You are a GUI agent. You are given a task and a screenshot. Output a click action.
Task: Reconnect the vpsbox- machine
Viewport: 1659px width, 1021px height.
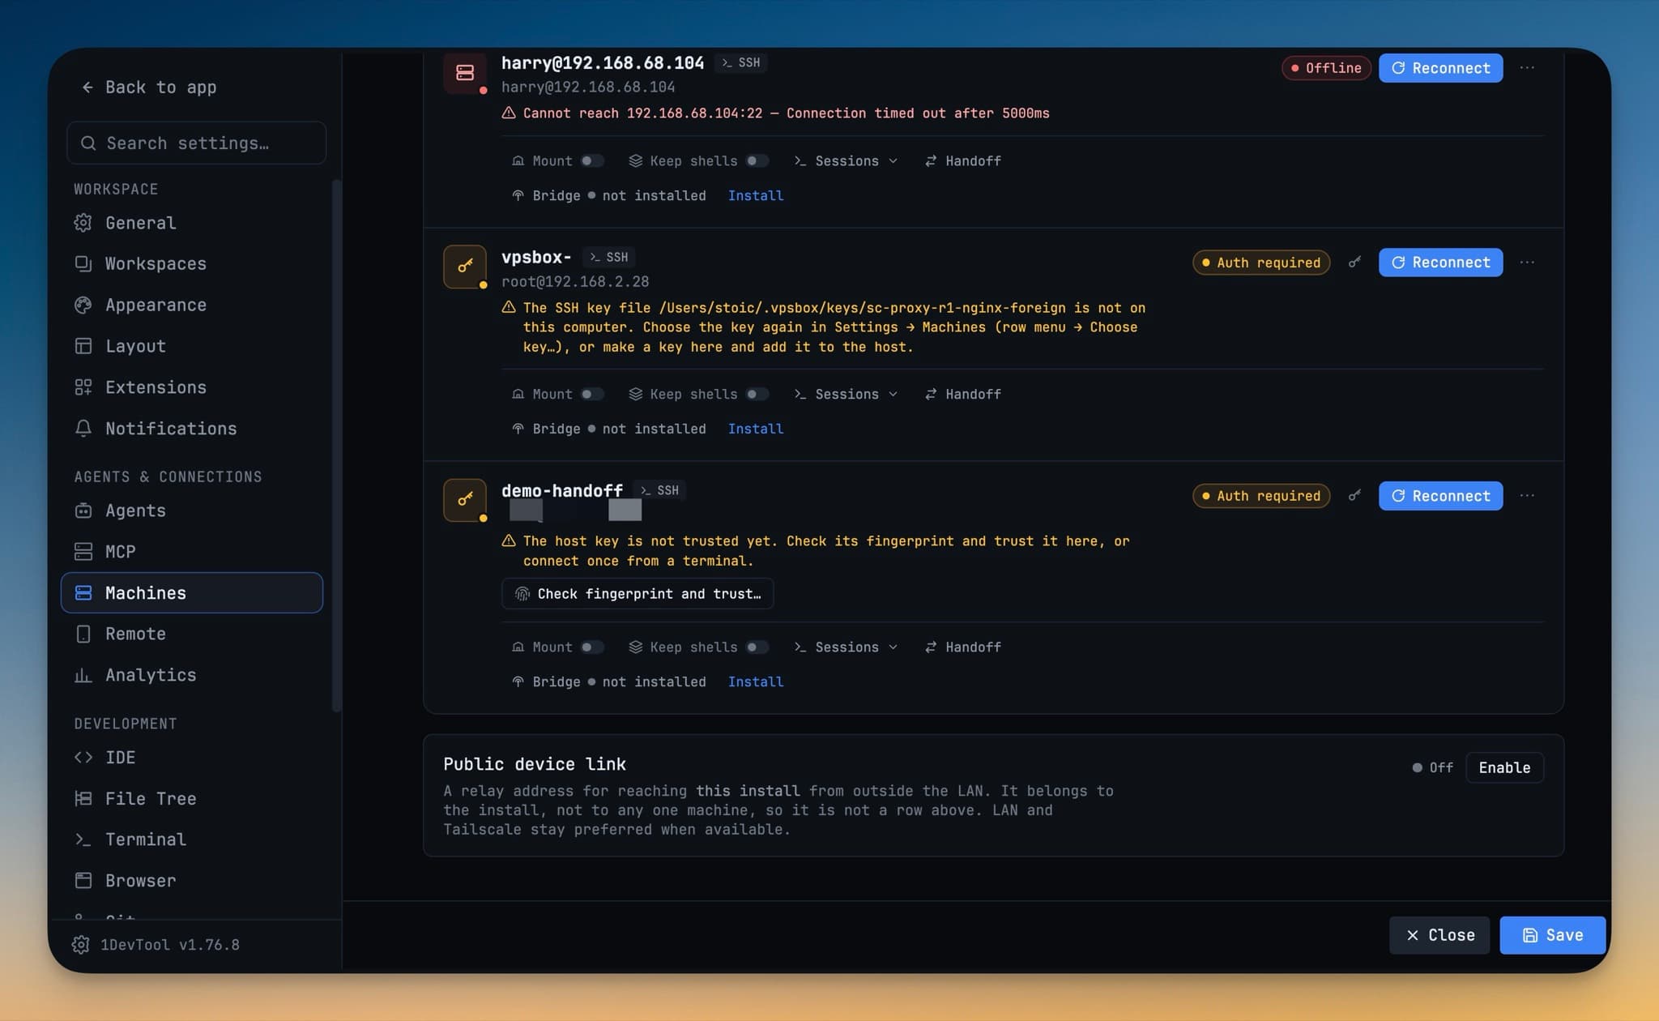(1440, 263)
